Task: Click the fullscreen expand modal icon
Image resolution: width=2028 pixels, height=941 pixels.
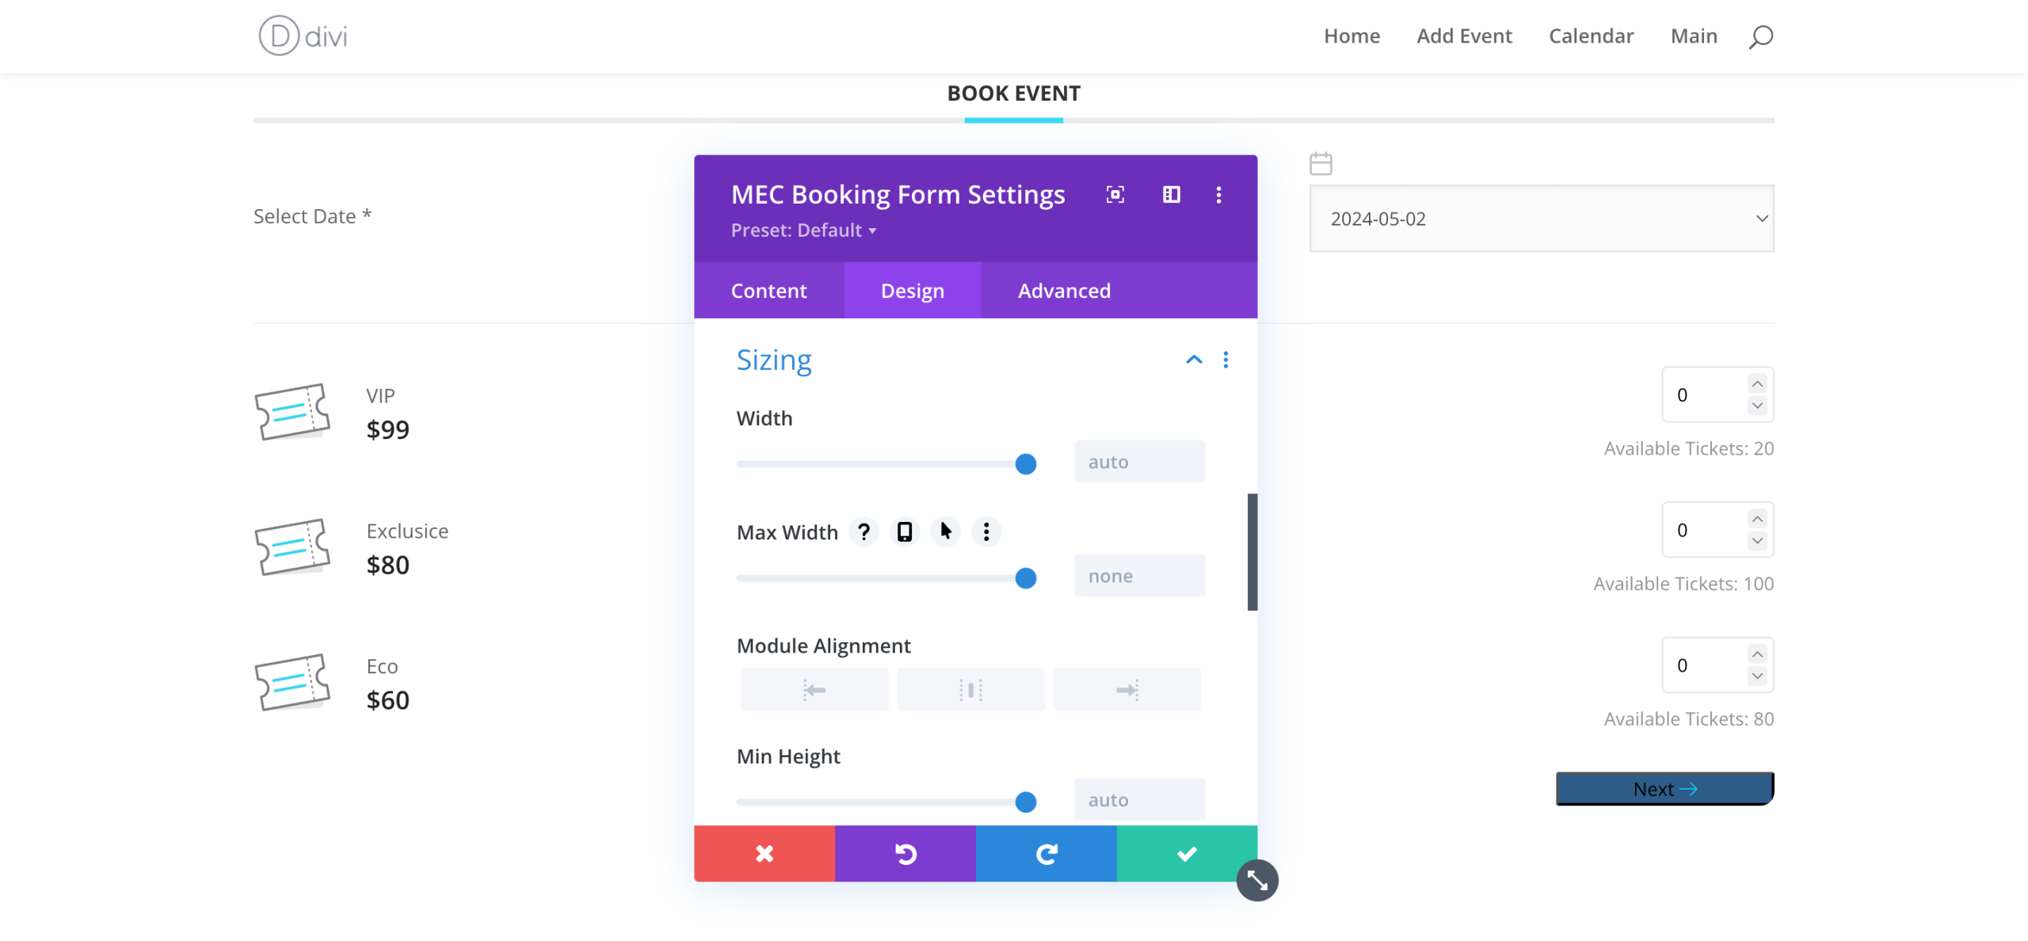Action: pyautogui.click(x=1115, y=195)
